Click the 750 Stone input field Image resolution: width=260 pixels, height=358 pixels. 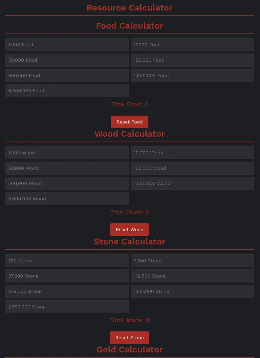[67, 261]
